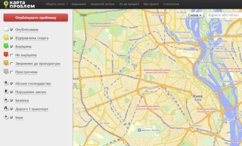Screen dimensions: 242x146
Task: Open the Звернення menu item
Action: pos(79,4)
